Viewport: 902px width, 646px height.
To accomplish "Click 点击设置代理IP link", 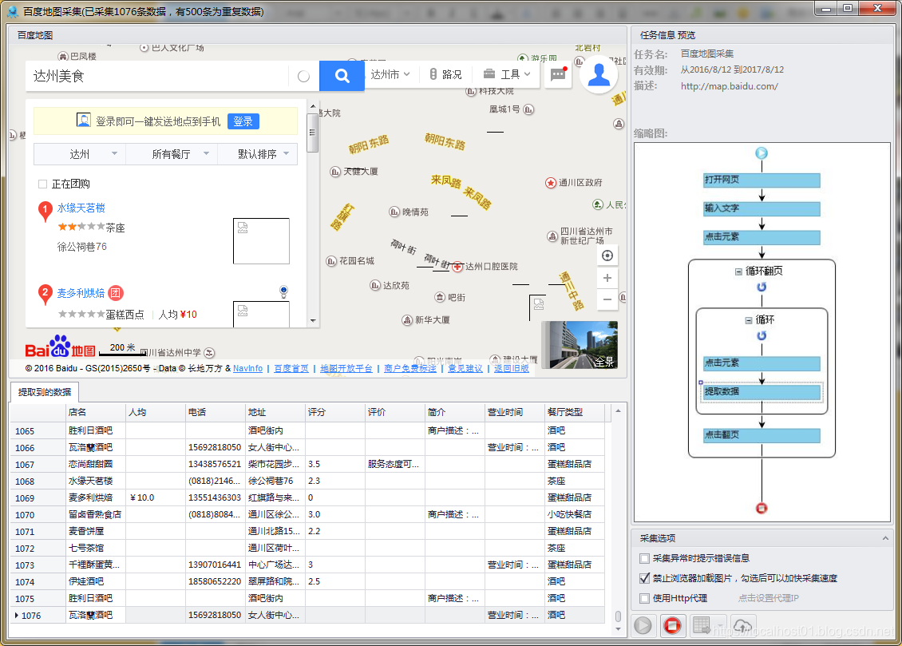I will point(769,598).
